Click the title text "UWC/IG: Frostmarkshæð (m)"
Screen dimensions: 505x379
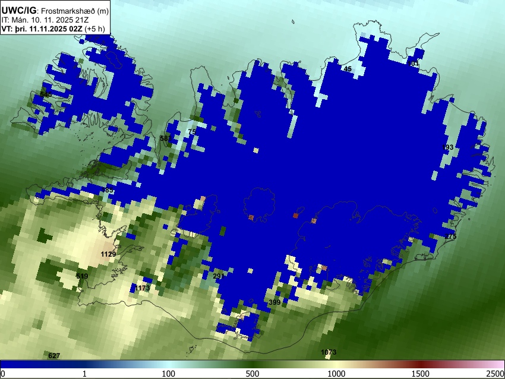[x=55, y=11]
